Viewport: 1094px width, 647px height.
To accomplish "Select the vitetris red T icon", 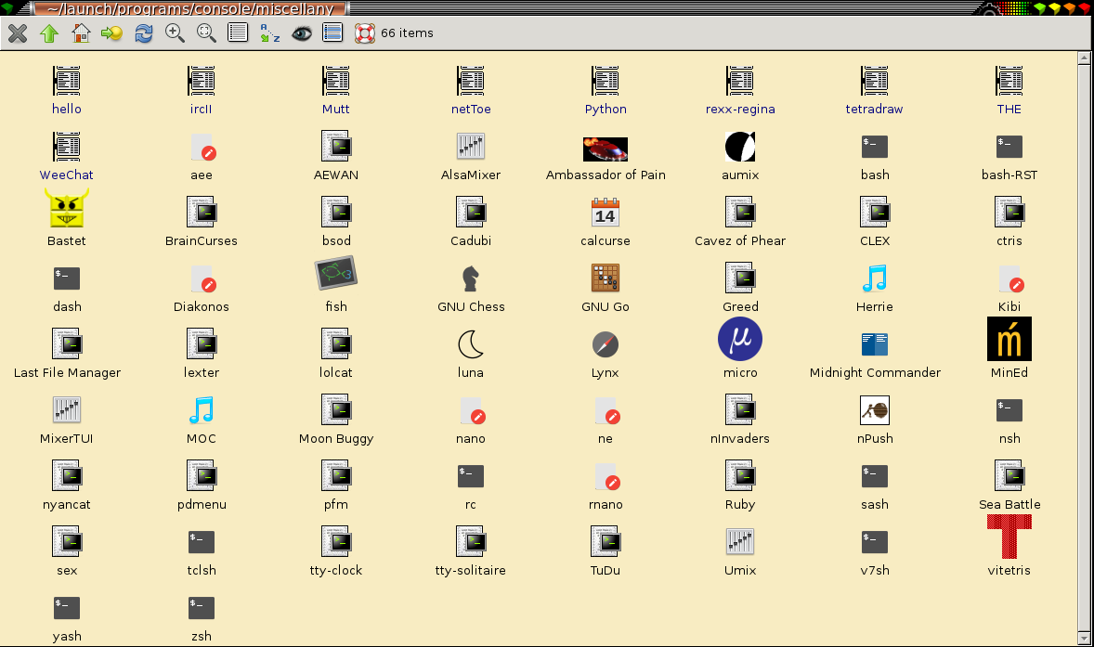I will pyautogui.click(x=1009, y=537).
